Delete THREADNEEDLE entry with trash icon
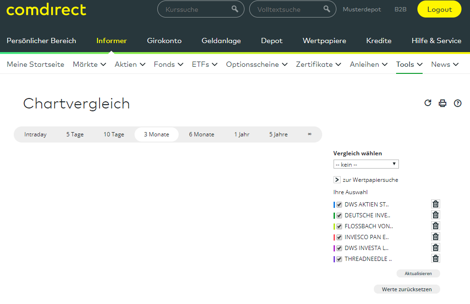Viewport: 470px width, 304px height. tap(435, 259)
